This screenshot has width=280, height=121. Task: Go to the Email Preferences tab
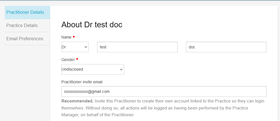27,39
